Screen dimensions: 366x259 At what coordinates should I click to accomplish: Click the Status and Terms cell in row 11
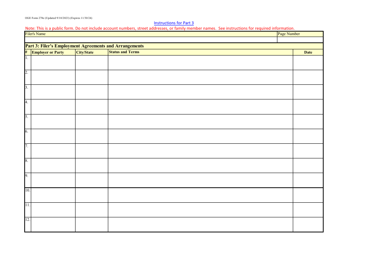(200, 209)
